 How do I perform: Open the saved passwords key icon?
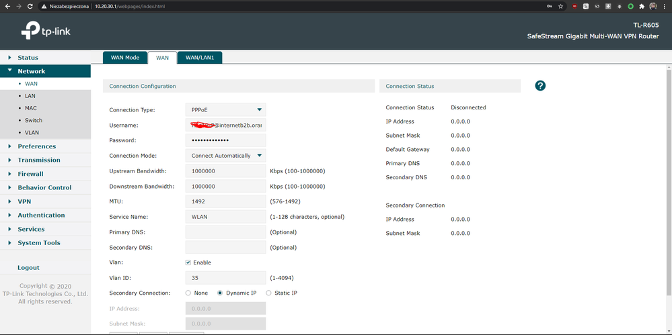pyautogui.click(x=550, y=6)
